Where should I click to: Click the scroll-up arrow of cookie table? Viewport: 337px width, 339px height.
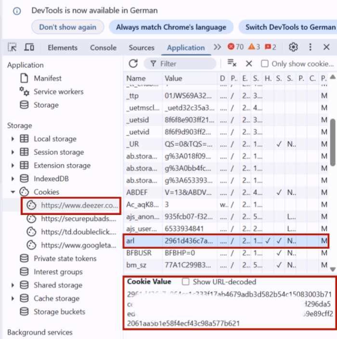coord(333,77)
